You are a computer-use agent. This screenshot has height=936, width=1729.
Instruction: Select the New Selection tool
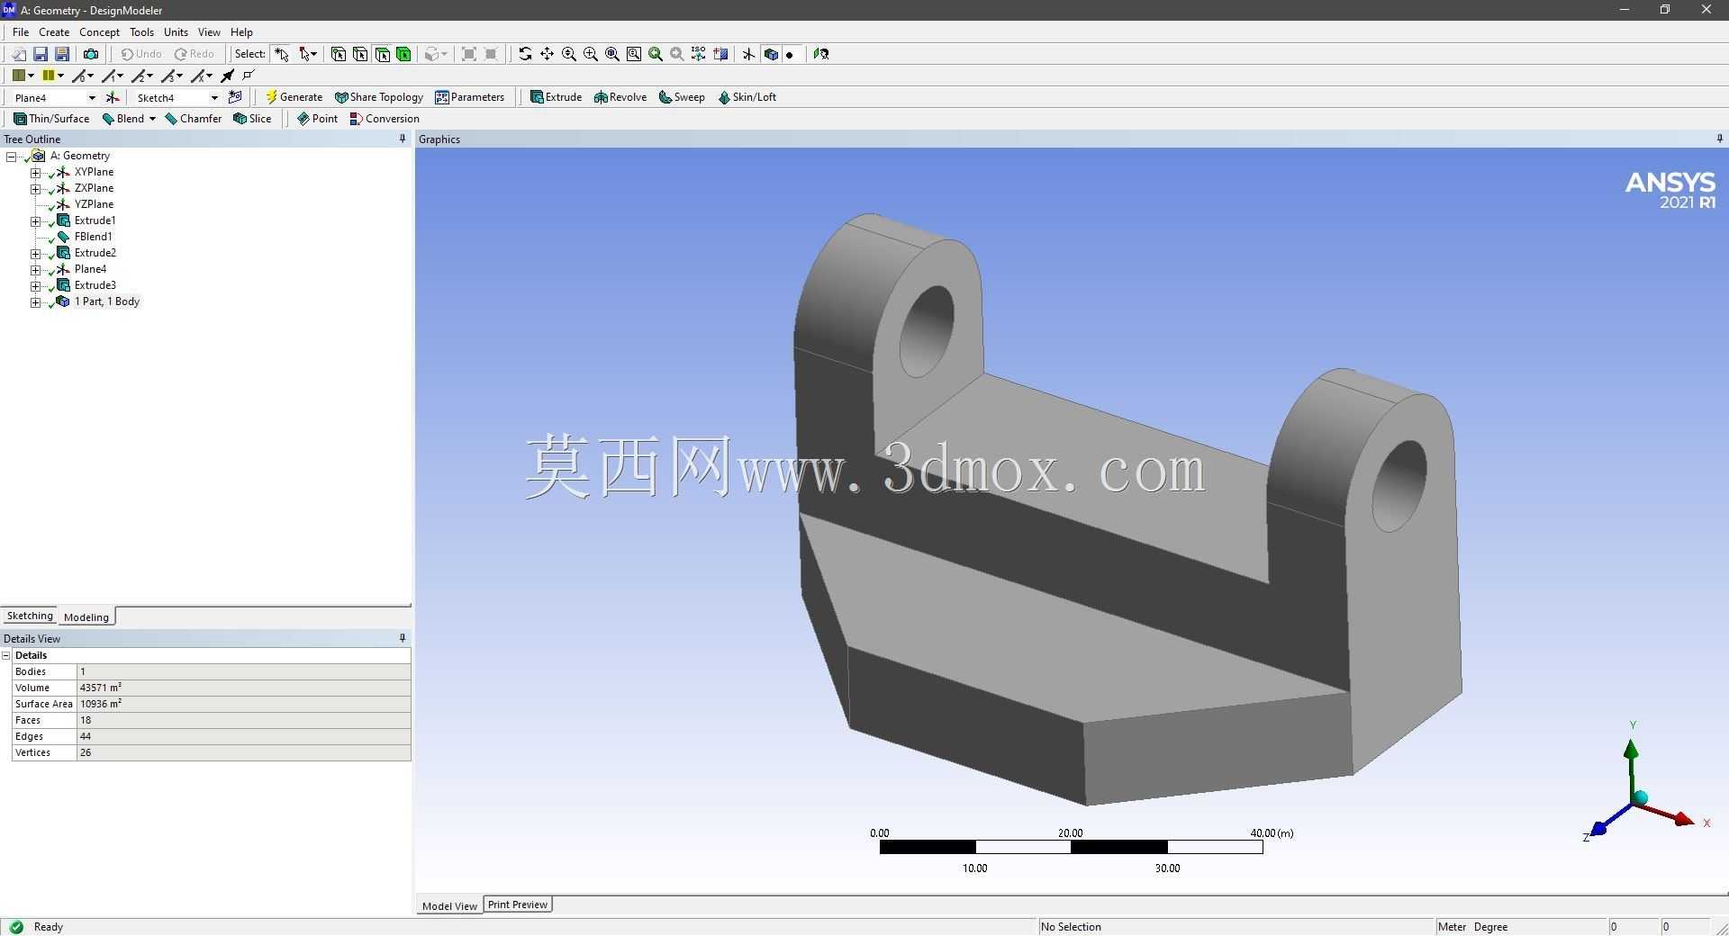[x=282, y=54]
